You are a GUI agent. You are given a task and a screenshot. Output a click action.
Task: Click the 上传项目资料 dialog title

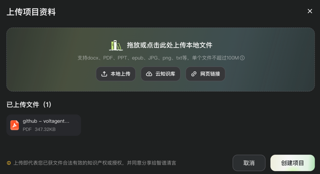[31, 12]
